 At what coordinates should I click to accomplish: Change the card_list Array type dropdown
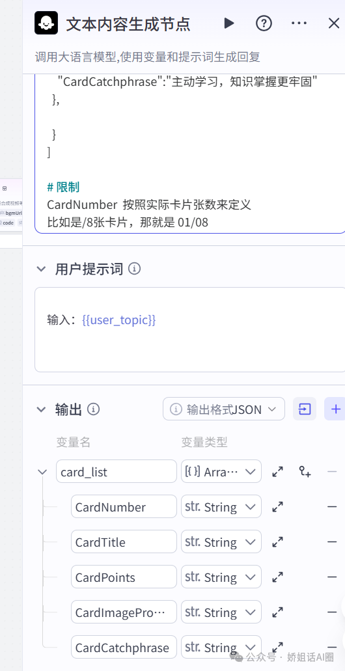point(221,472)
